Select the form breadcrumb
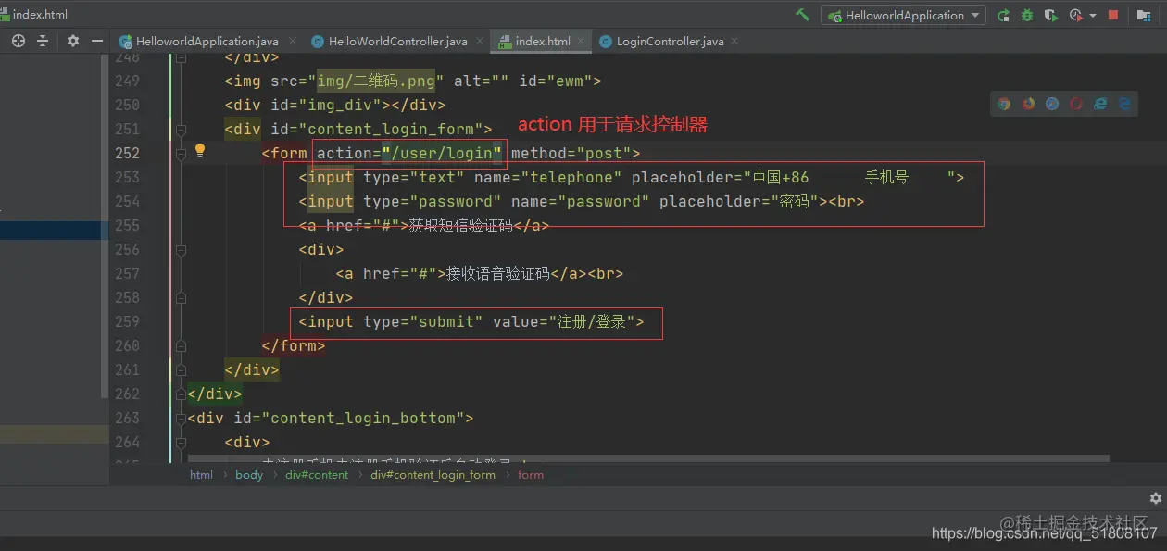Image resolution: width=1167 pixels, height=551 pixels. pos(531,475)
